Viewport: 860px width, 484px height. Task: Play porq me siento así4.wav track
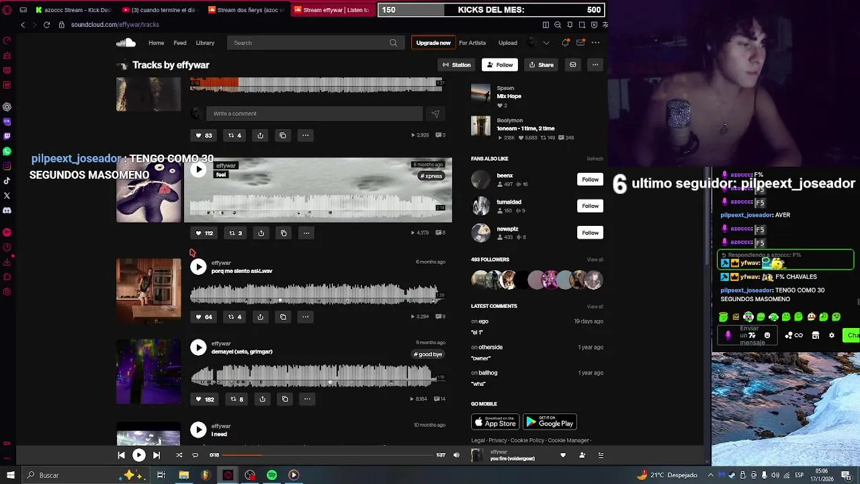click(x=198, y=267)
